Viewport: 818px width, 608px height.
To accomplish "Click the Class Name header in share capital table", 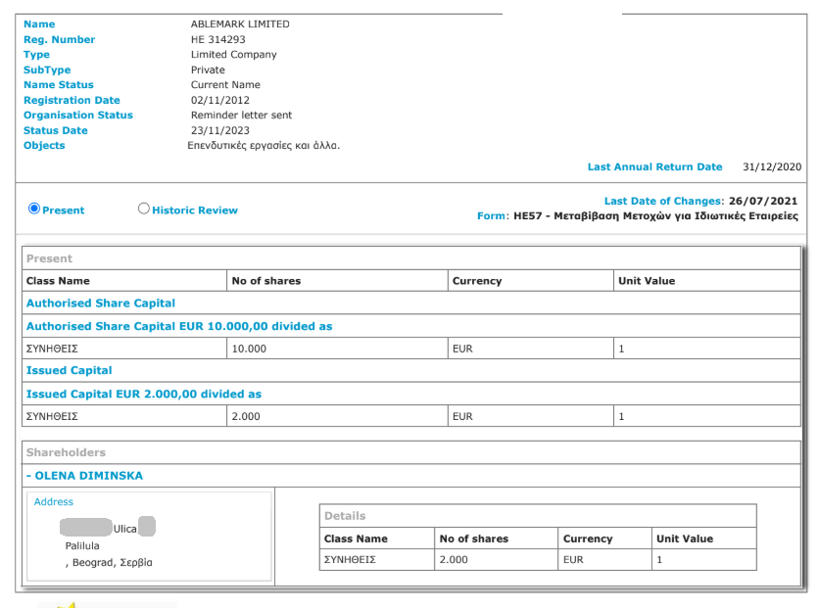I will (x=58, y=281).
